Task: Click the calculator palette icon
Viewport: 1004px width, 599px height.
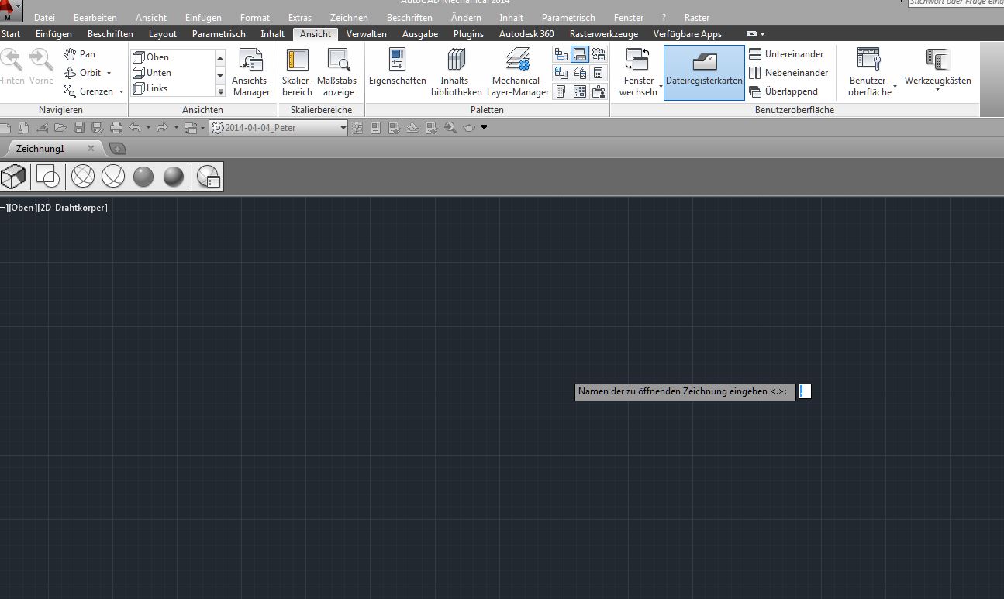Action: tap(598, 73)
